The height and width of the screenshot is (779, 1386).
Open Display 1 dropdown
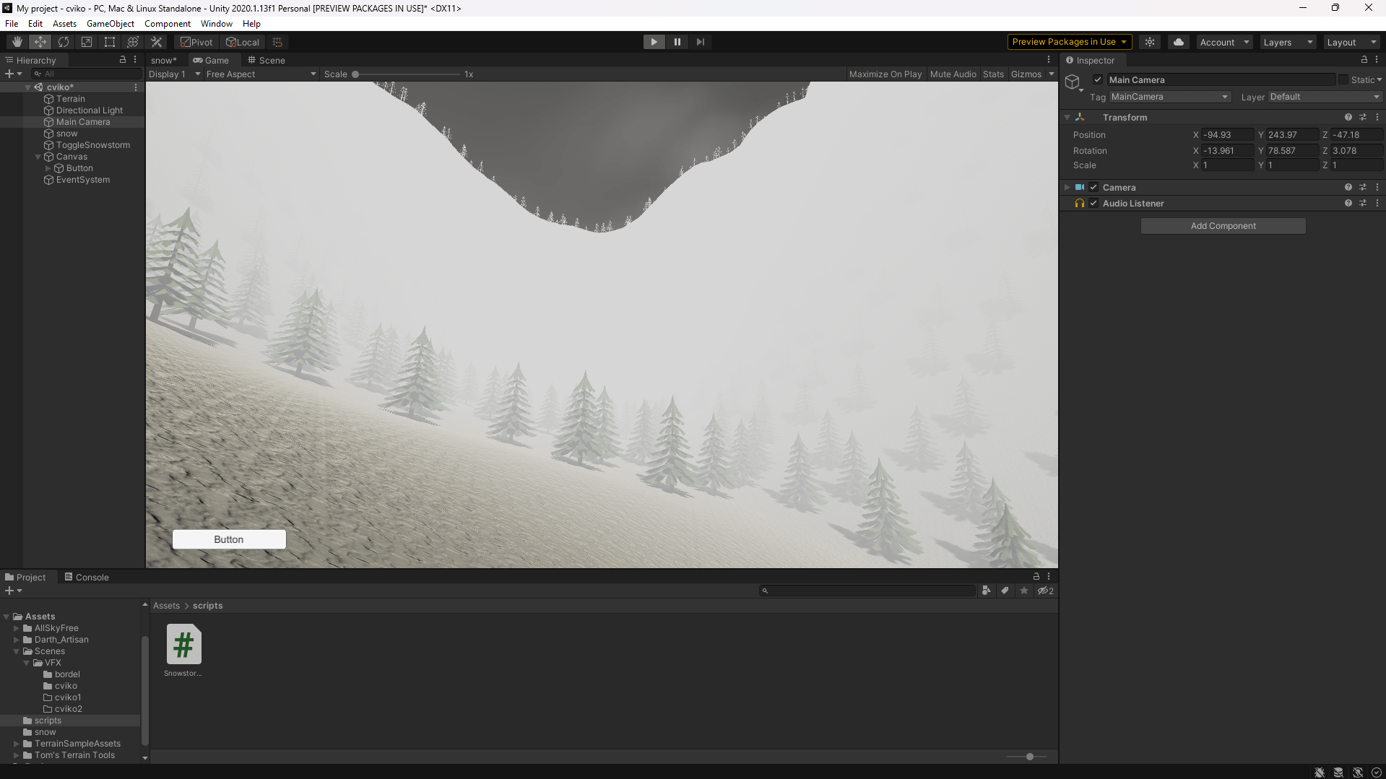pyautogui.click(x=174, y=74)
